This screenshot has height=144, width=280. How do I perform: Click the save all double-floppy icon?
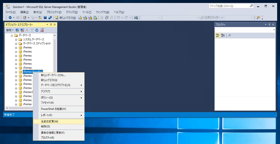(50, 18)
